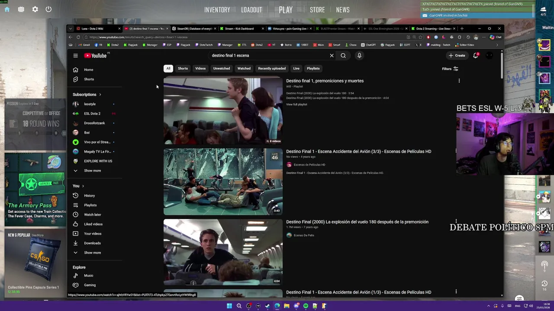
Task: Expand Show more under Subscriptions
Action: pyautogui.click(x=93, y=171)
